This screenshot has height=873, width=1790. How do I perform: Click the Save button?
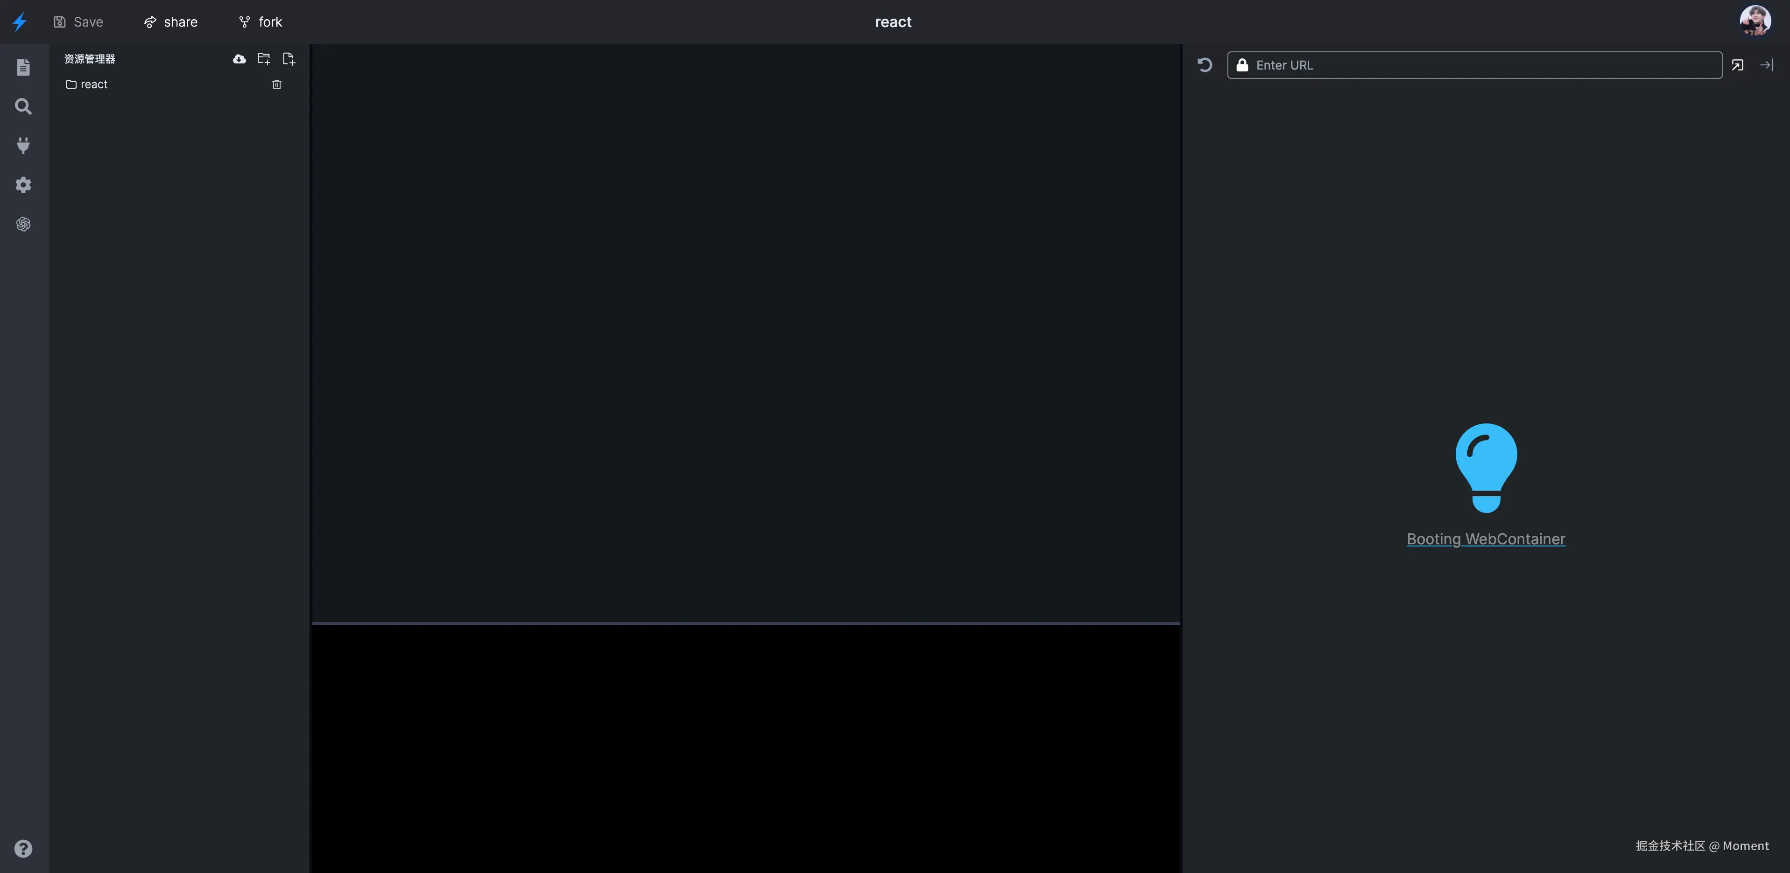coord(78,22)
